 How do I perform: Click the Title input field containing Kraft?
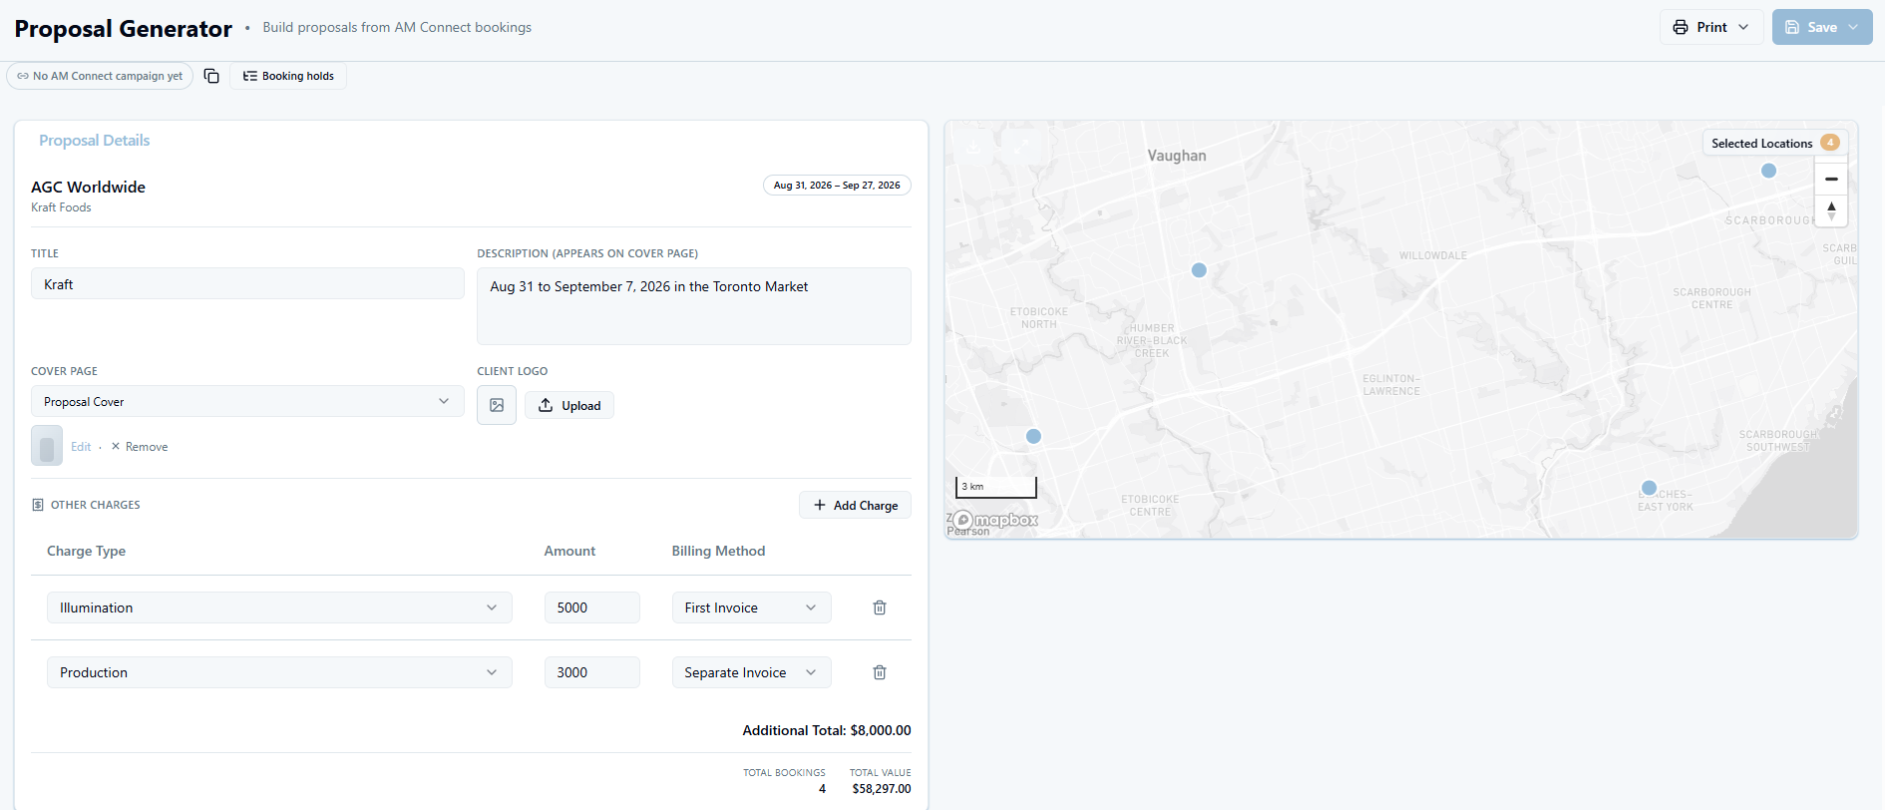247,283
